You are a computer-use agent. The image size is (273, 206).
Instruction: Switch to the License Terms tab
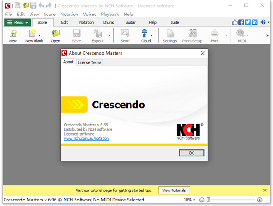pyautogui.click(x=90, y=62)
